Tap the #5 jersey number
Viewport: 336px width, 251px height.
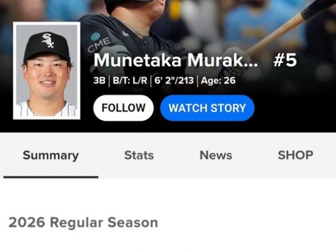[285, 60]
